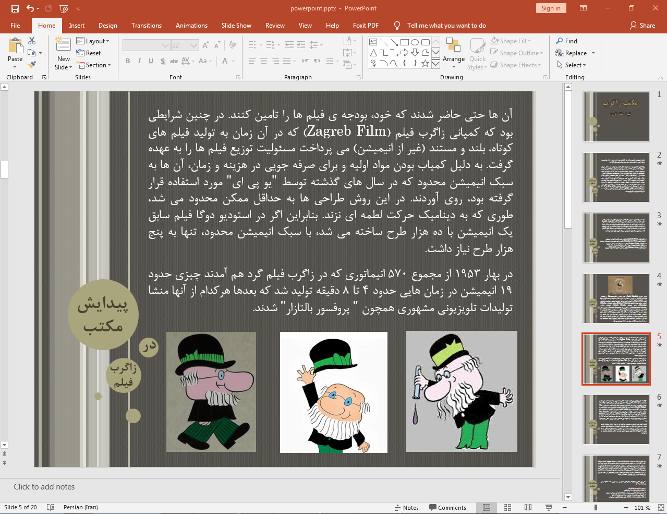This screenshot has width=667, height=514.
Task: Click the Share button
Action: (x=642, y=25)
